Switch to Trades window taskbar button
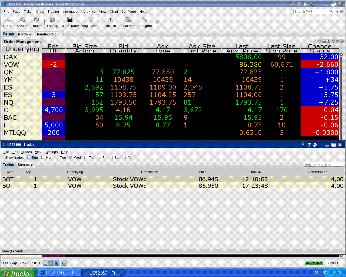Screen dimensions: 346x277 [x=103, y=273]
